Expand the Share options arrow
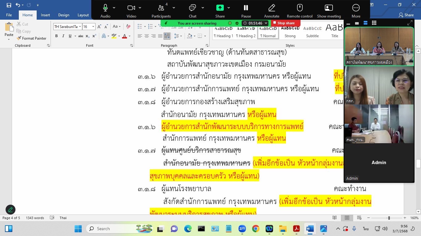The width and height of the screenshot is (421, 236). pos(229,8)
